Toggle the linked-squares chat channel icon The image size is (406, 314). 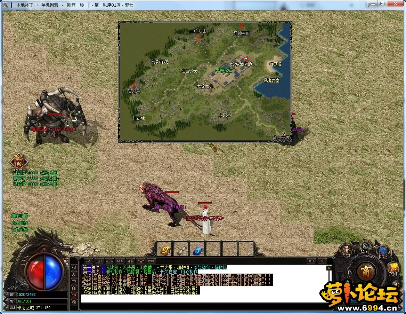pyautogui.click(x=74, y=281)
